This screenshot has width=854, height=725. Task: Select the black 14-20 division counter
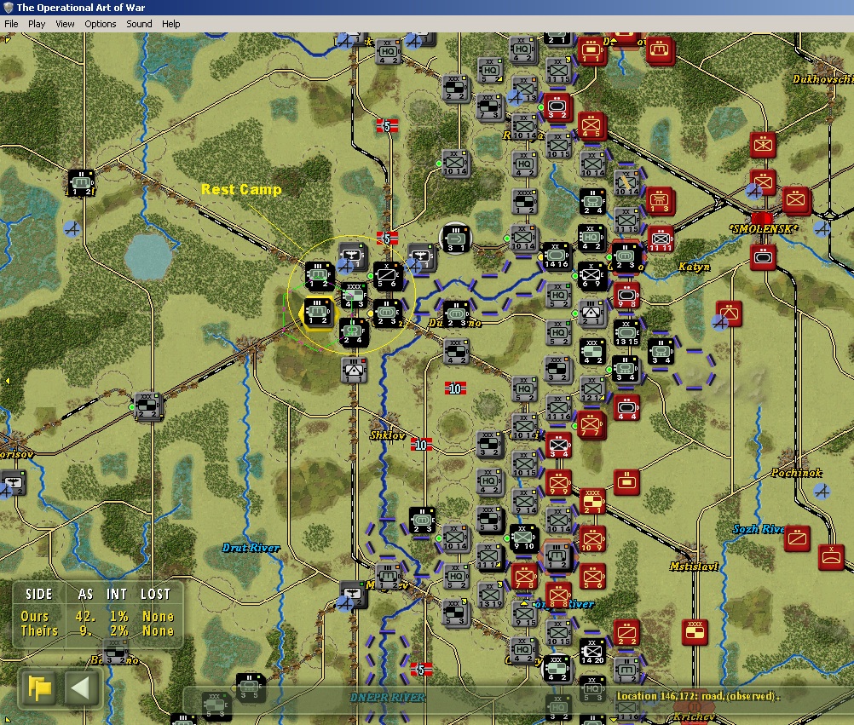(x=592, y=652)
